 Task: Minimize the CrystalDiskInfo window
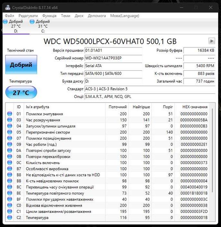point(181,7)
